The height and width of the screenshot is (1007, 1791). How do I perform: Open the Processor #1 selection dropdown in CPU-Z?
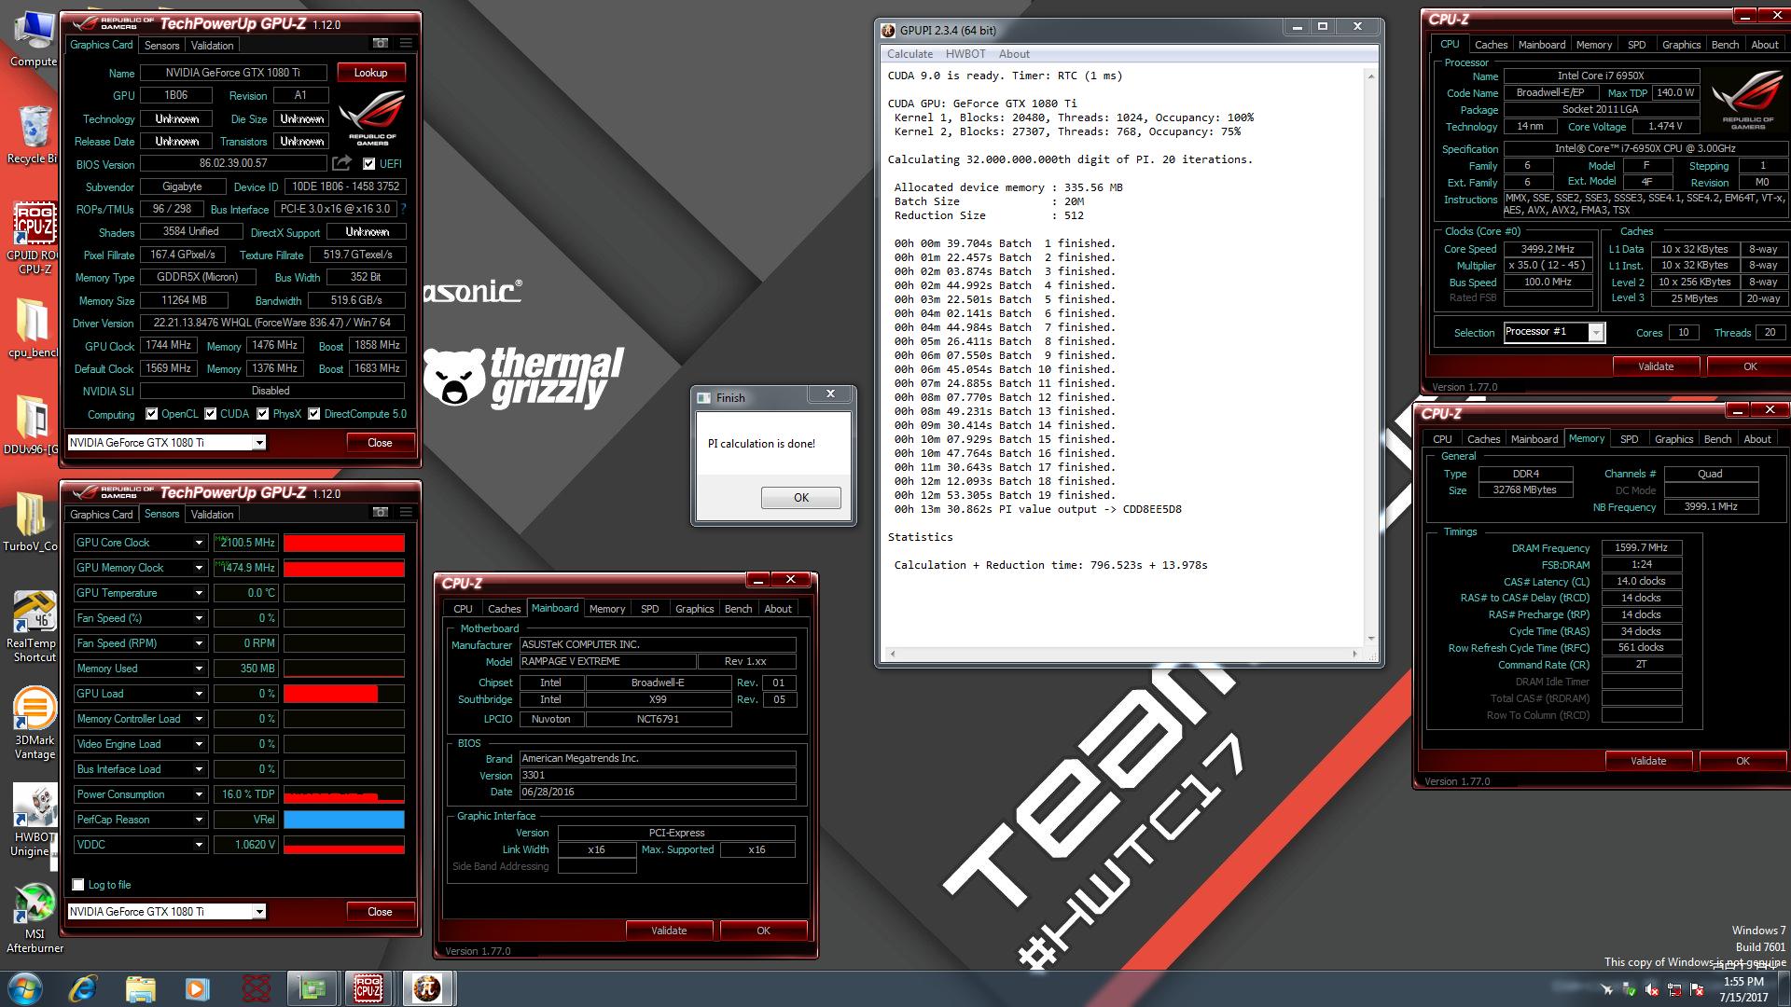click(1596, 332)
